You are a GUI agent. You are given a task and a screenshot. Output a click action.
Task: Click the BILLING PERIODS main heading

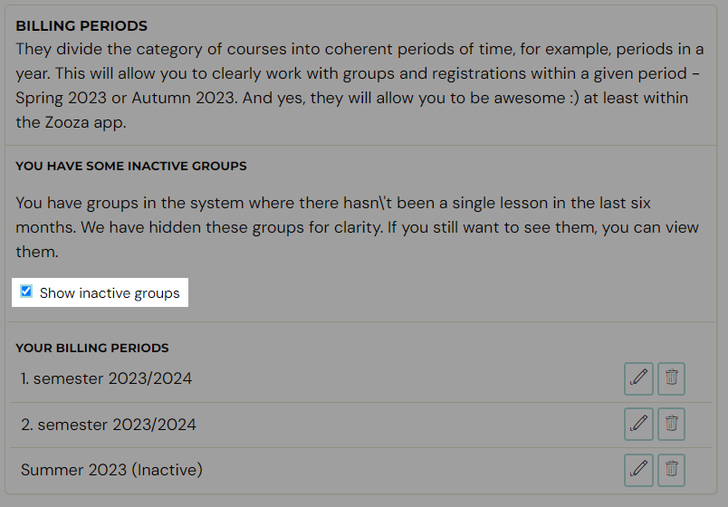point(81,26)
